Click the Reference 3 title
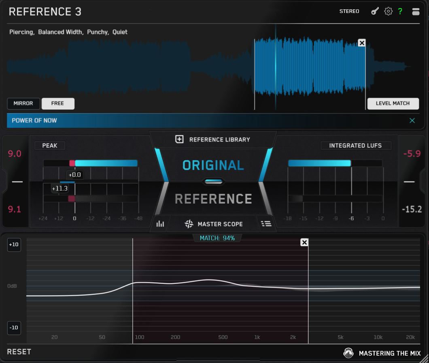This screenshot has width=429, height=363. pos(45,11)
